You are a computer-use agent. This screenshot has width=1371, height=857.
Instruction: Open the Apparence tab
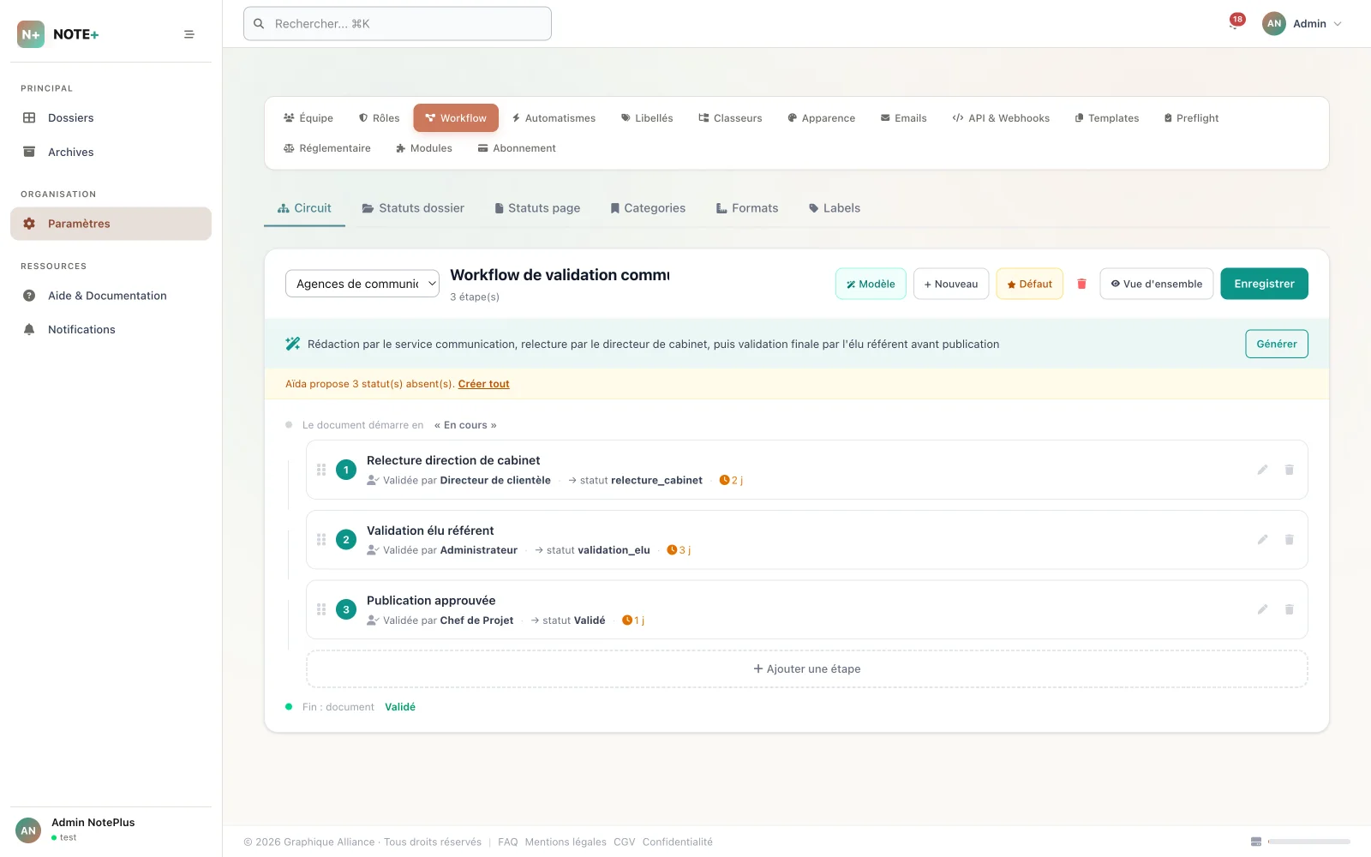pos(822,118)
